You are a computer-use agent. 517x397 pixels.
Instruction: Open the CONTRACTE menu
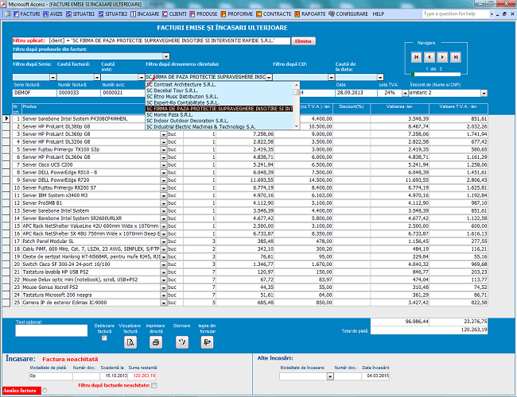click(x=274, y=14)
